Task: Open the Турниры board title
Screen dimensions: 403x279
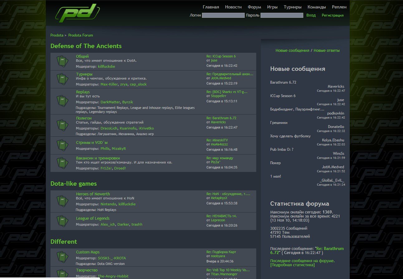Action: pyautogui.click(x=84, y=74)
